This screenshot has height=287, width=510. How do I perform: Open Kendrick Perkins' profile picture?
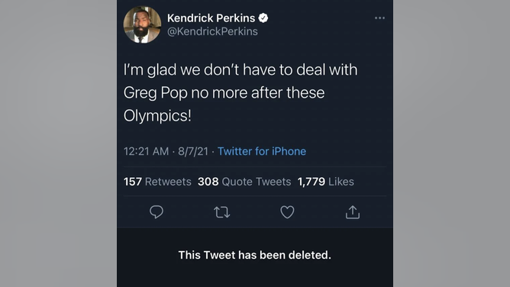click(x=142, y=24)
